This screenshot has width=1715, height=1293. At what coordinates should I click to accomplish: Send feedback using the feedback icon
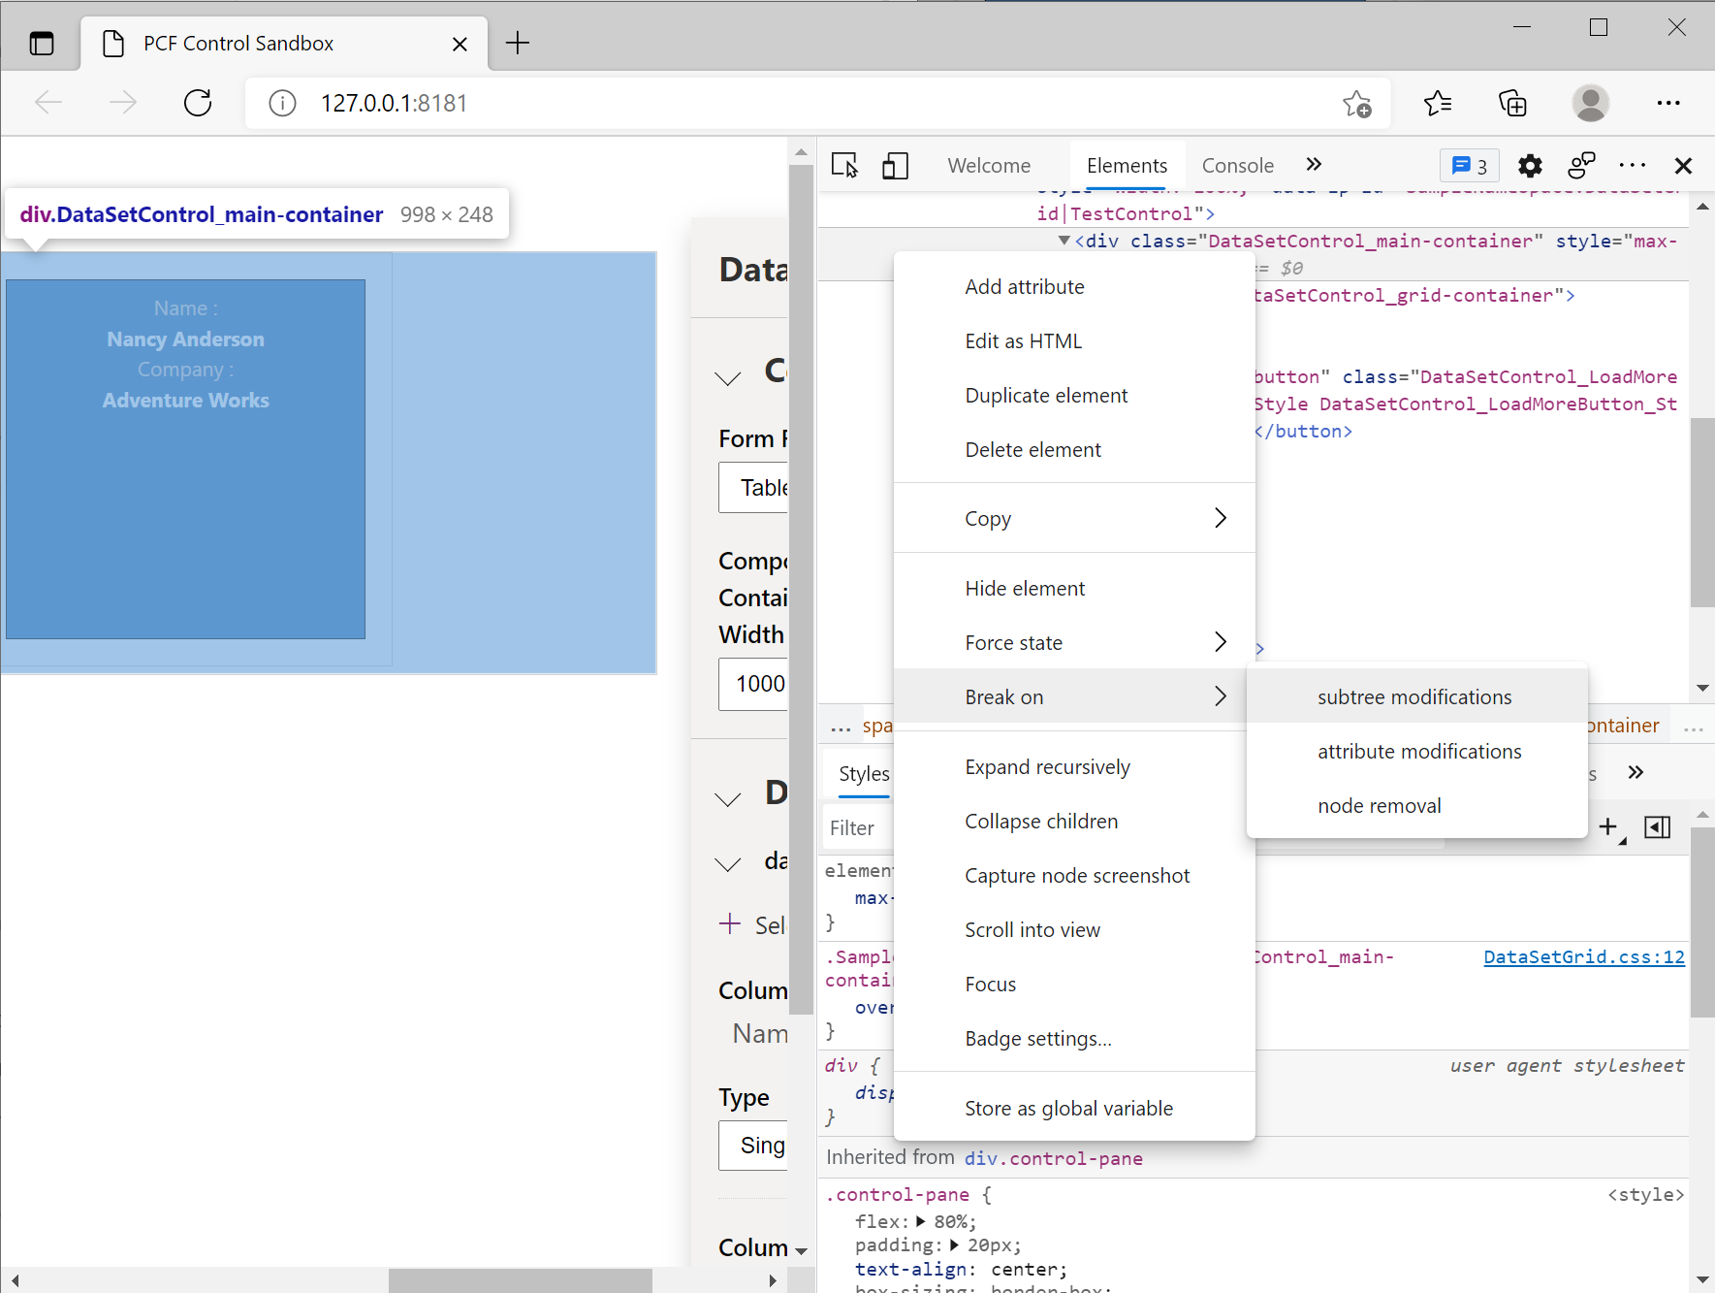coord(1580,165)
